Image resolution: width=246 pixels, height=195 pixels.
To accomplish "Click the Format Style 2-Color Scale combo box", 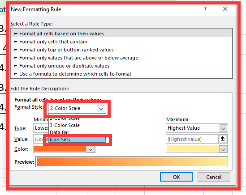I will coord(77,108).
